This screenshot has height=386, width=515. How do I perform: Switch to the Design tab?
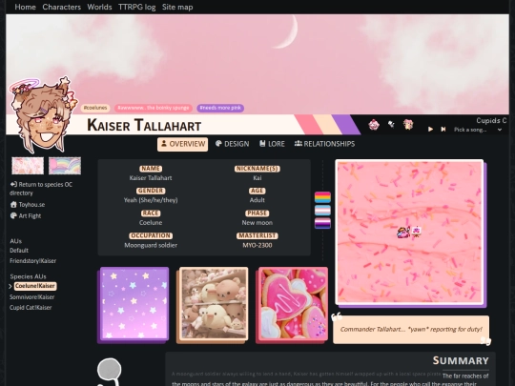pos(232,144)
